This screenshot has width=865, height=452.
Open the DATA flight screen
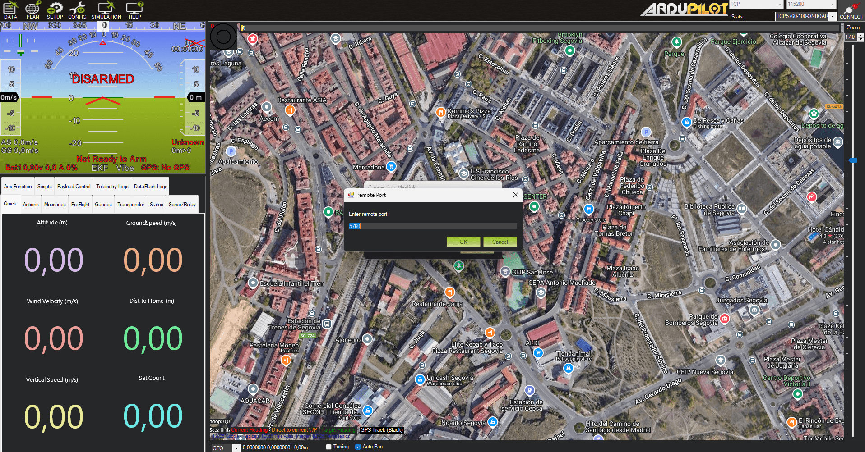pos(10,10)
